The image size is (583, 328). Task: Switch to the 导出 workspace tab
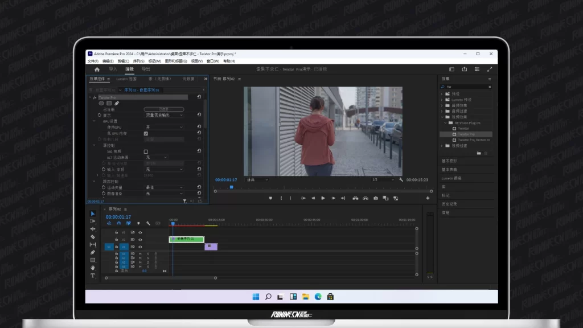[146, 69]
